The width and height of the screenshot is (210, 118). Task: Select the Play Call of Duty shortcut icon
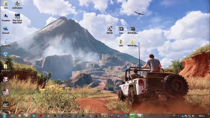click(17, 18)
